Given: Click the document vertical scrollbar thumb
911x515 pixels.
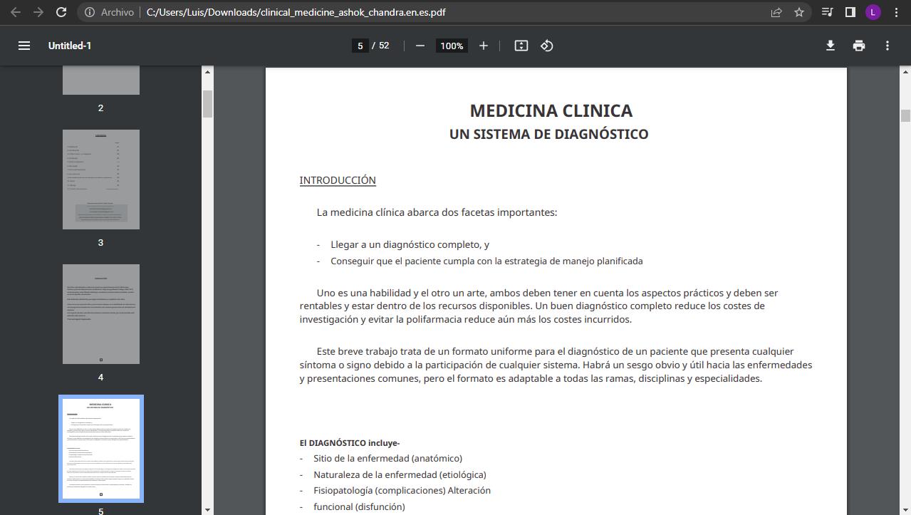Looking at the screenshot, I should pyautogui.click(x=905, y=116).
